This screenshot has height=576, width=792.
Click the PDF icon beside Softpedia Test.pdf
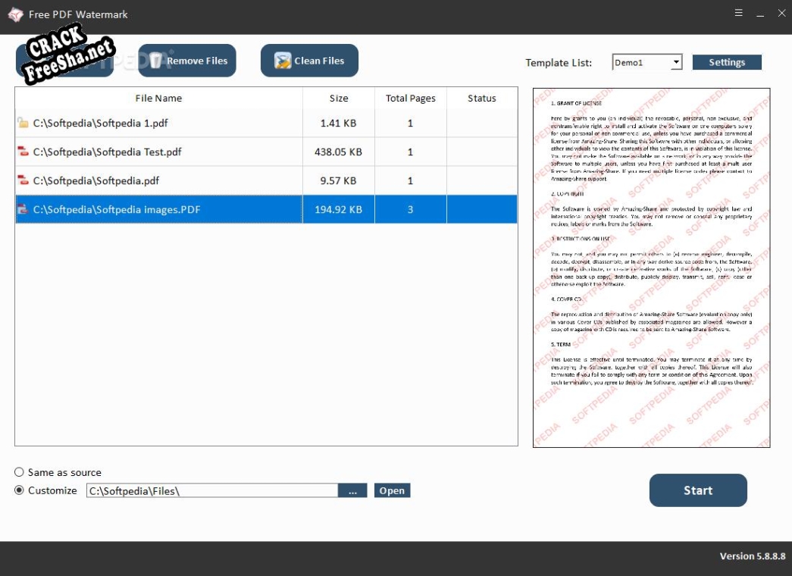point(23,152)
